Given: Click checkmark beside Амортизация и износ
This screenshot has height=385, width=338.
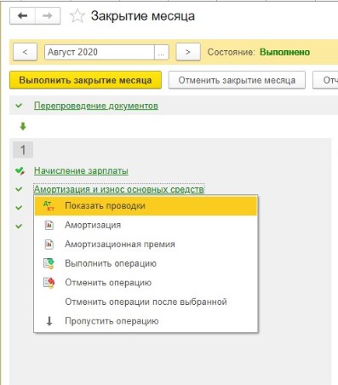Looking at the screenshot, I should pos(19,189).
